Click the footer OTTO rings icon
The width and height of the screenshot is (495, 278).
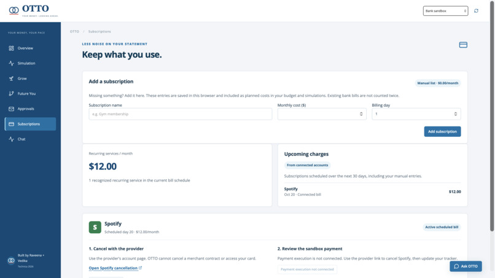[11, 261]
